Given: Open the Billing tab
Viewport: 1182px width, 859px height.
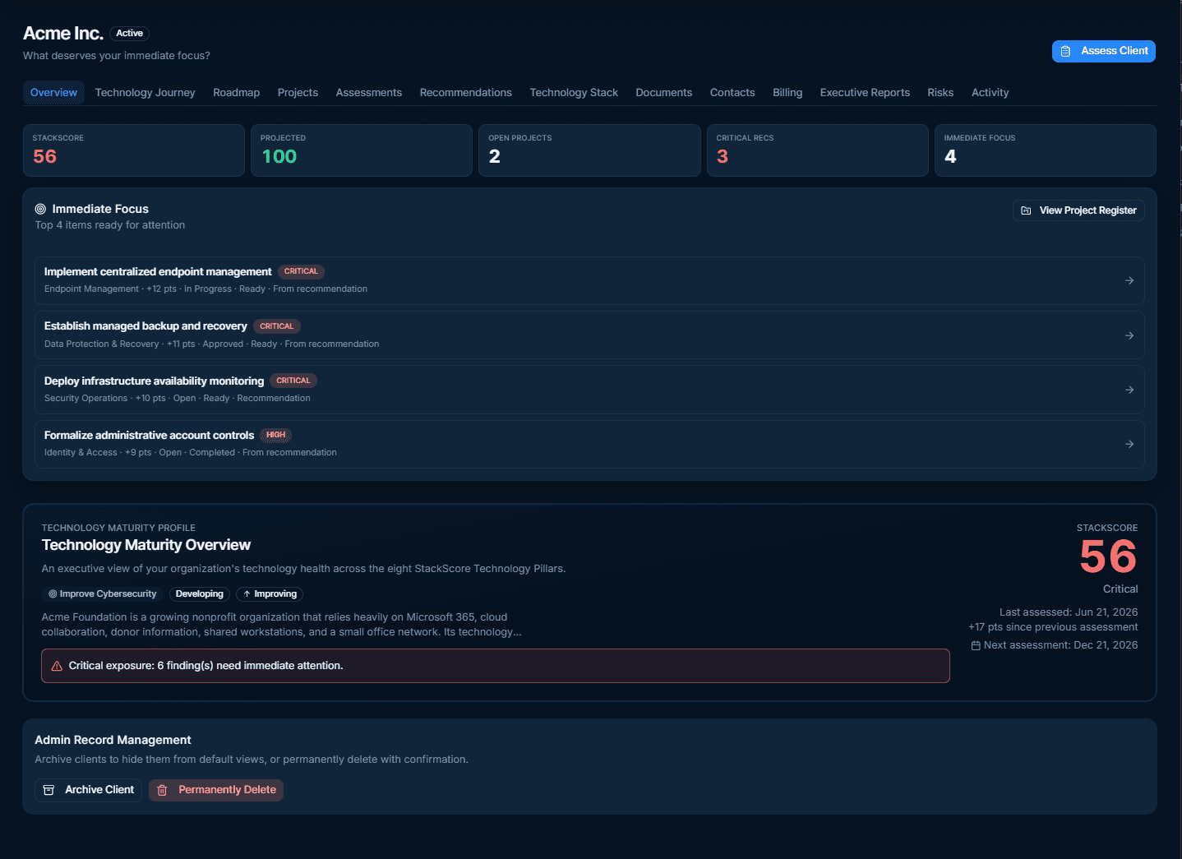Looking at the screenshot, I should (x=787, y=92).
